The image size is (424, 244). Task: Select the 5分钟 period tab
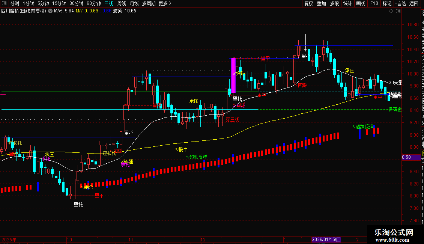pyautogui.click(x=43, y=3)
